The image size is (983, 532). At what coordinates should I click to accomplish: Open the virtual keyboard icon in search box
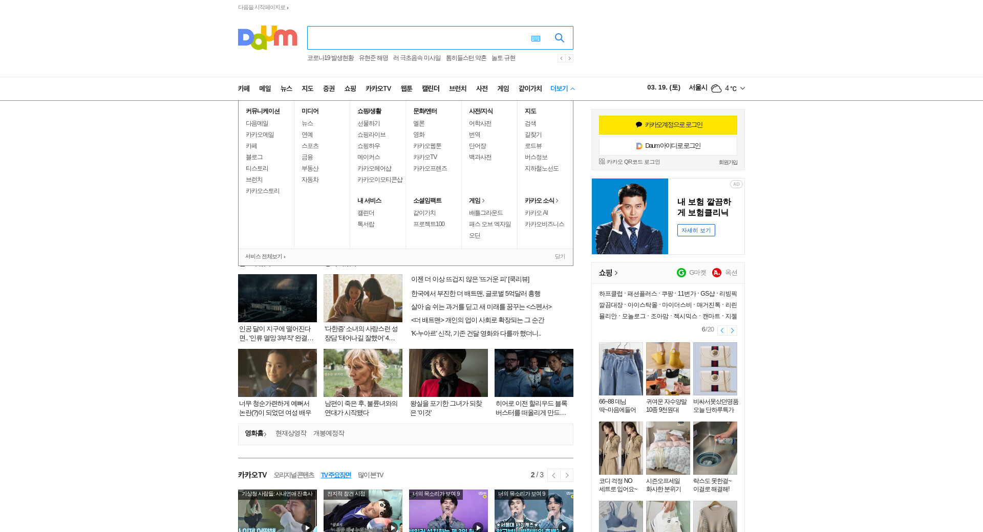(x=536, y=38)
